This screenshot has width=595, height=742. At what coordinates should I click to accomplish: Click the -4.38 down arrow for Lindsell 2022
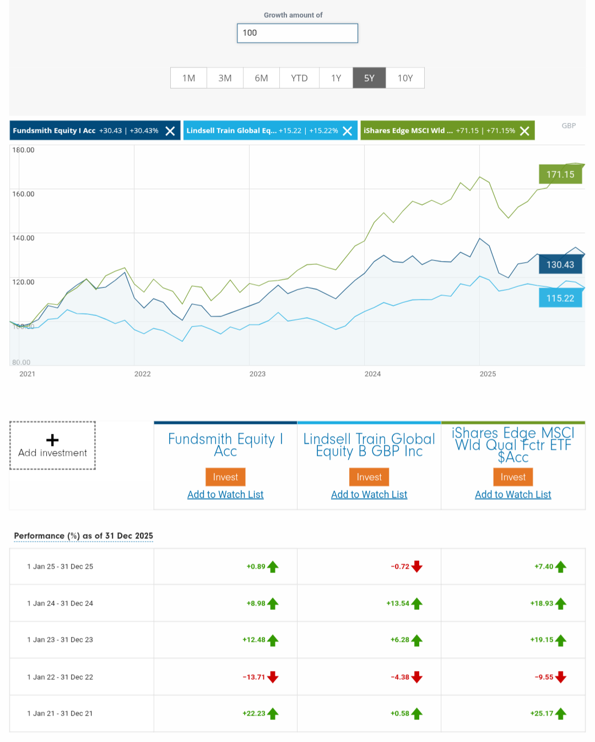coord(417,678)
